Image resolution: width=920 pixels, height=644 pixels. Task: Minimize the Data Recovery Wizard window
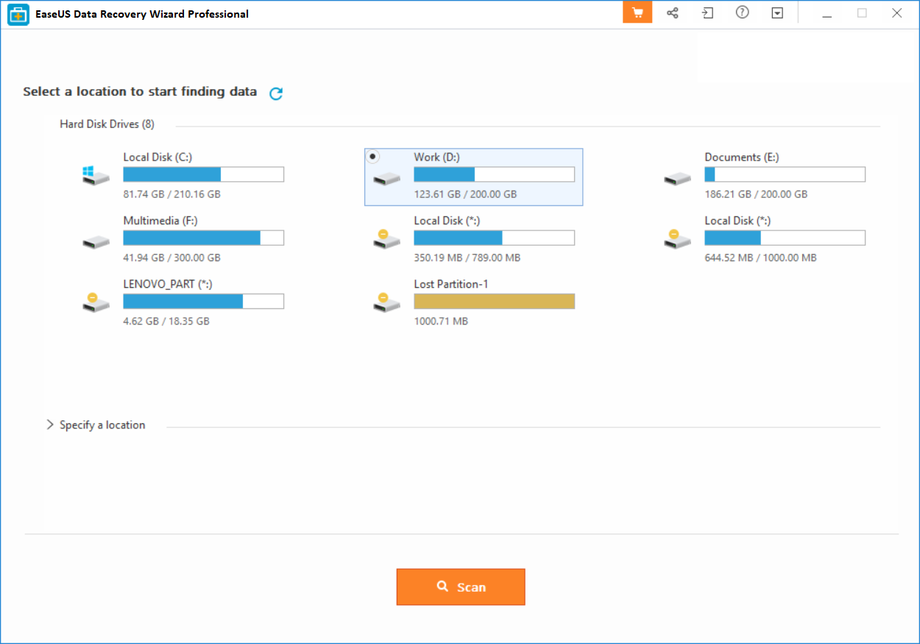[x=827, y=13]
